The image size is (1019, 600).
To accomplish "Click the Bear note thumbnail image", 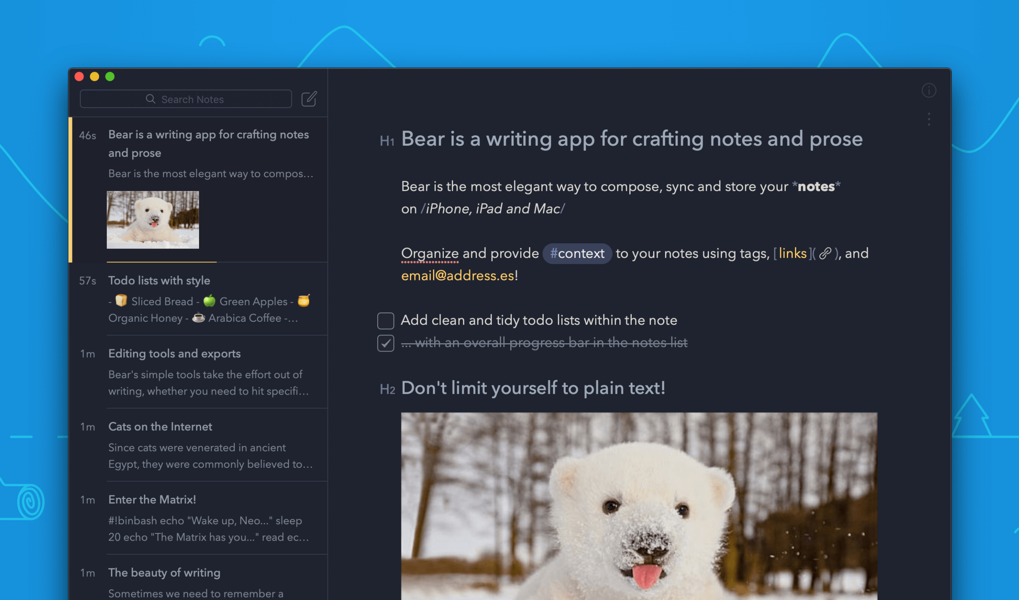I will click(153, 219).
